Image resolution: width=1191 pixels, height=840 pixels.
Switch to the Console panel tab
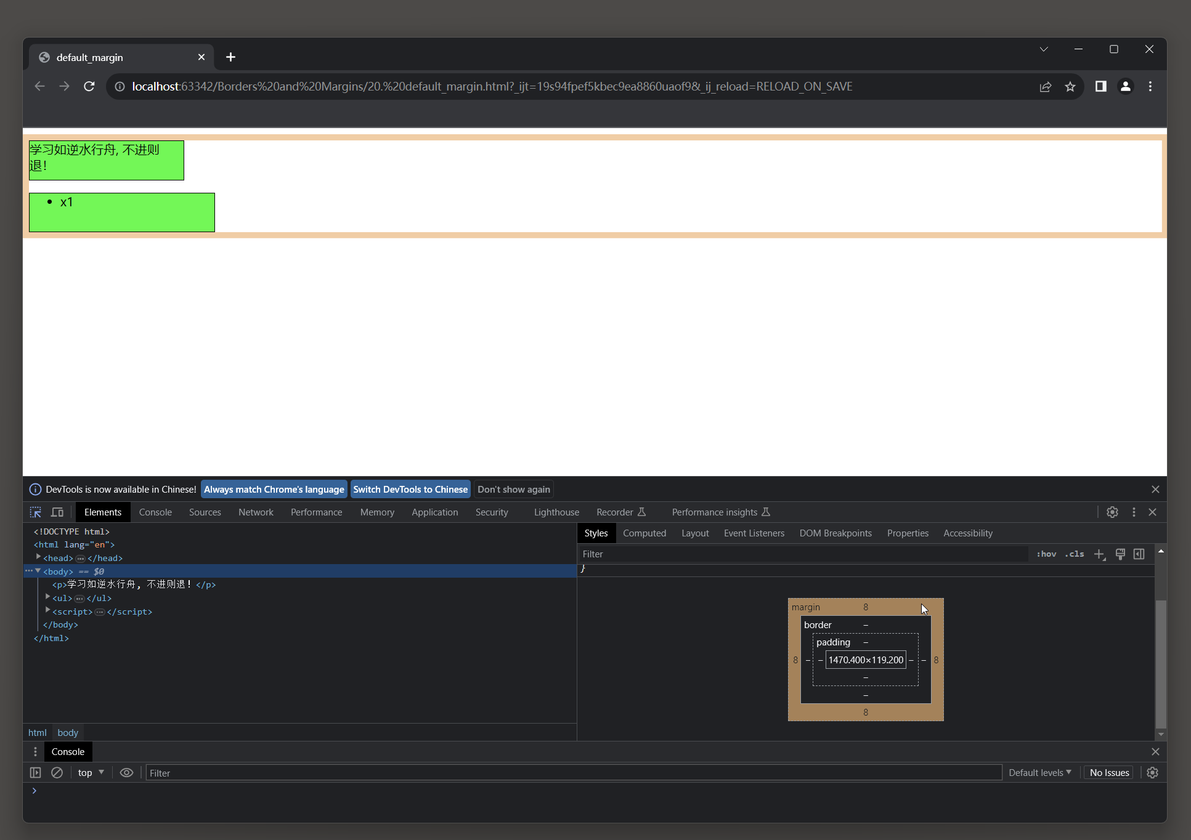pos(155,512)
